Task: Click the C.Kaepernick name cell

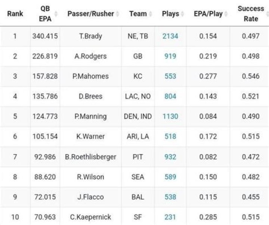Action: point(90,217)
